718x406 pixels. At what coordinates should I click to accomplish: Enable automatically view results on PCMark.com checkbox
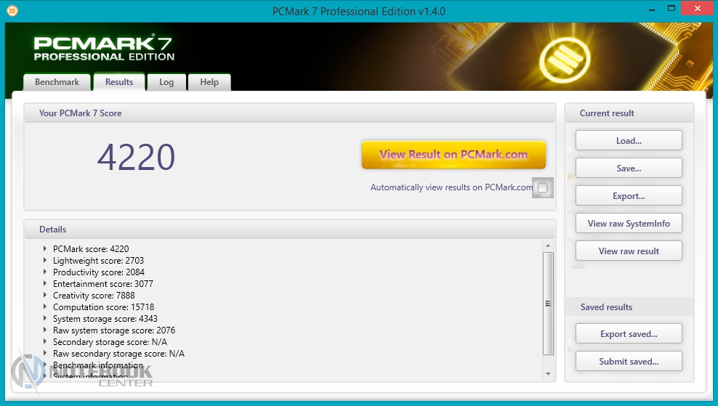542,187
